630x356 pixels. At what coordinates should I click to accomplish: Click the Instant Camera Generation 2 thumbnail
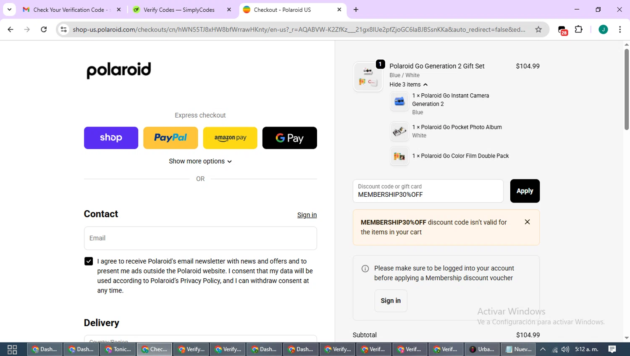point(399,101)
